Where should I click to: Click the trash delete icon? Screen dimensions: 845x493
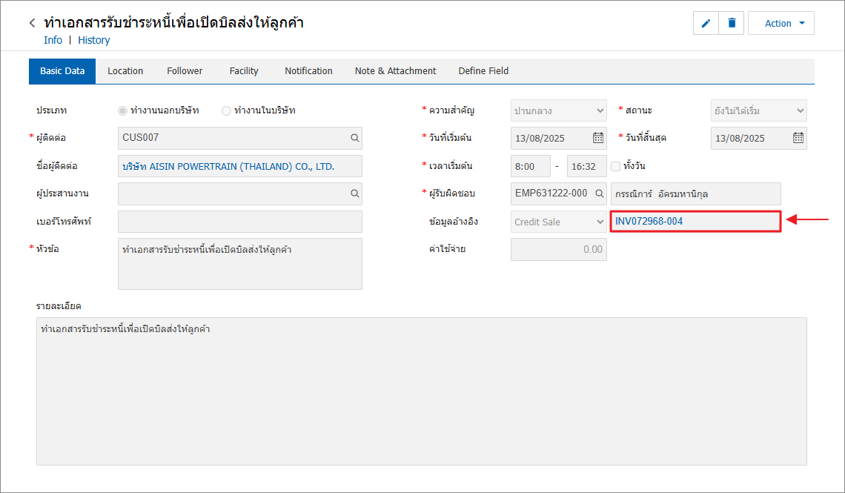click(x=732, y=23)
